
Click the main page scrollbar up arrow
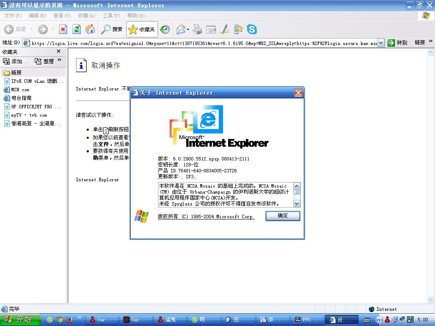click(x=431, y=52)
